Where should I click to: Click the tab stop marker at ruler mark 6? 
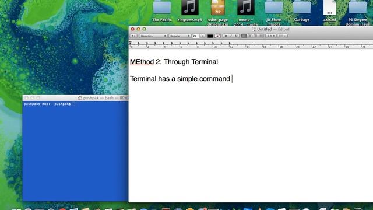(180, 43)
